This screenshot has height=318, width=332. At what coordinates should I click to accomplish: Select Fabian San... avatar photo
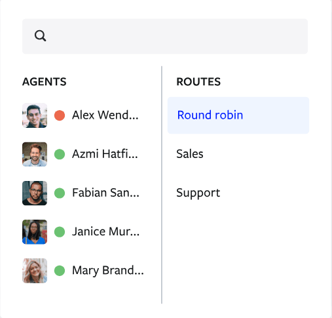click(x=35, y=193)
